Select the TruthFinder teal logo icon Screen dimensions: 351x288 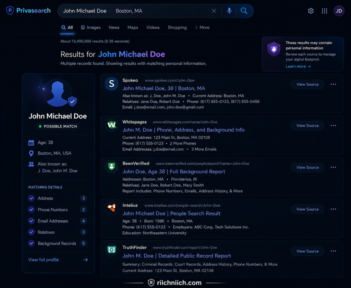[x=111, y=250]
